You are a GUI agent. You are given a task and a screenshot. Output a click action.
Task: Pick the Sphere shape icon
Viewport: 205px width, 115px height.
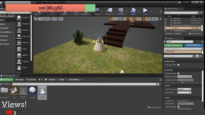[x=19, y=55]
